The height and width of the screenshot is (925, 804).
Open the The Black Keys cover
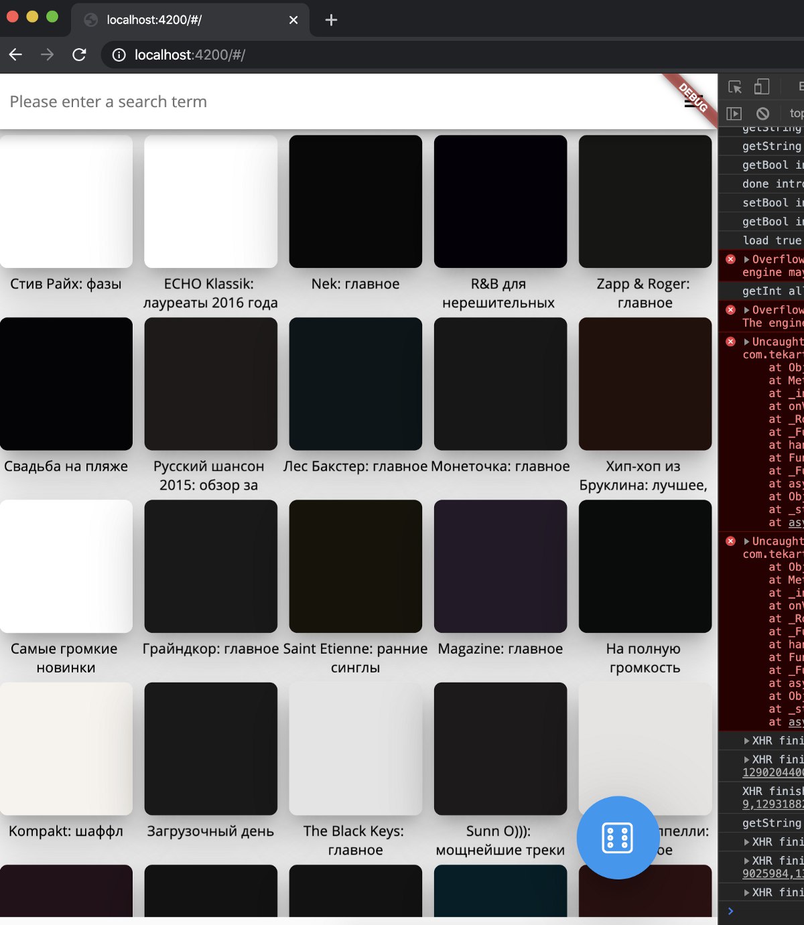pos(356,749)
